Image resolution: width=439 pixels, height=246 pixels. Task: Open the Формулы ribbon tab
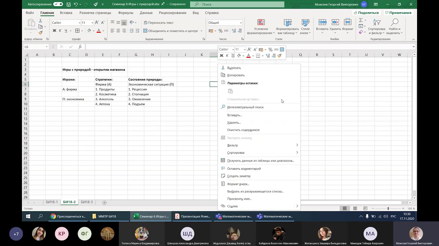click(126, 13)
